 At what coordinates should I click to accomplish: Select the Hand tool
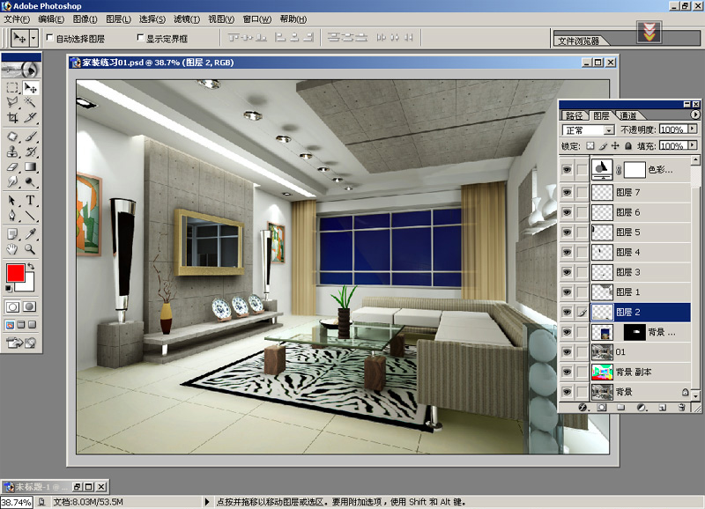(12, 249)
